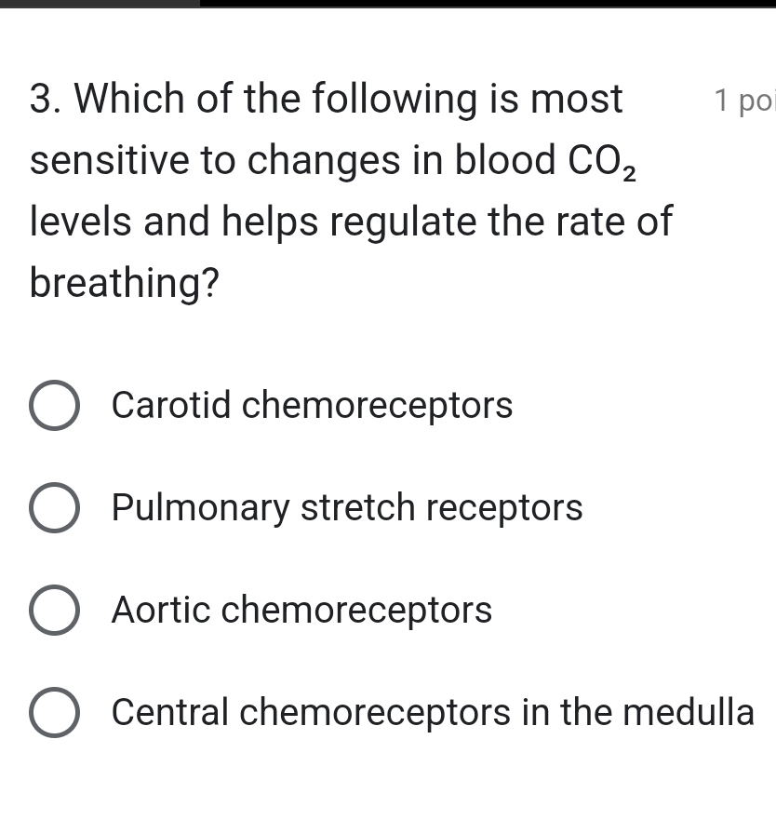This screenshot has width=776, height=820.
Task: Click the whitespace between the answer options
Action: click(372, 456)
